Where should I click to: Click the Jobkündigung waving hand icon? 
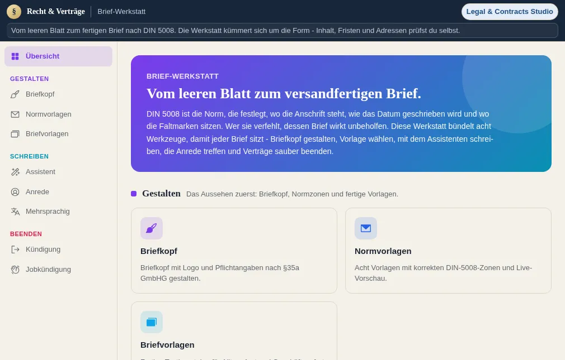point(15,270)
